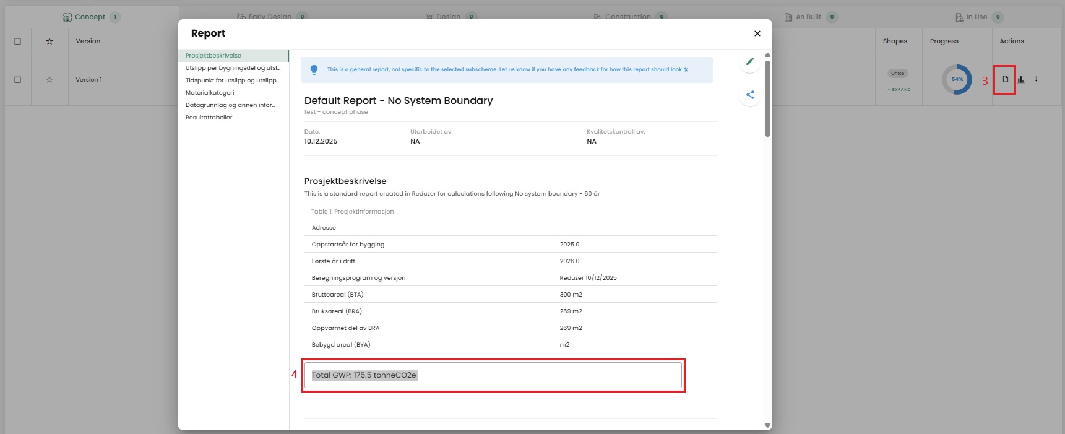Go to Materialkategori report section

coord(210,93)
